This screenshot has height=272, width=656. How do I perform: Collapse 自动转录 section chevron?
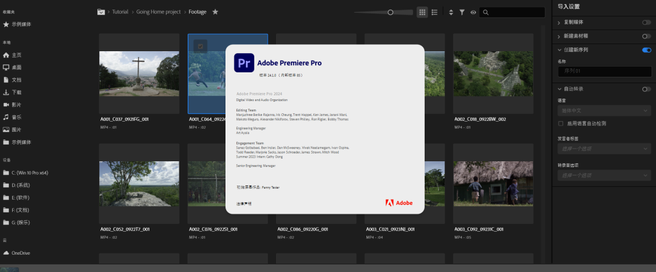(559, 89)
